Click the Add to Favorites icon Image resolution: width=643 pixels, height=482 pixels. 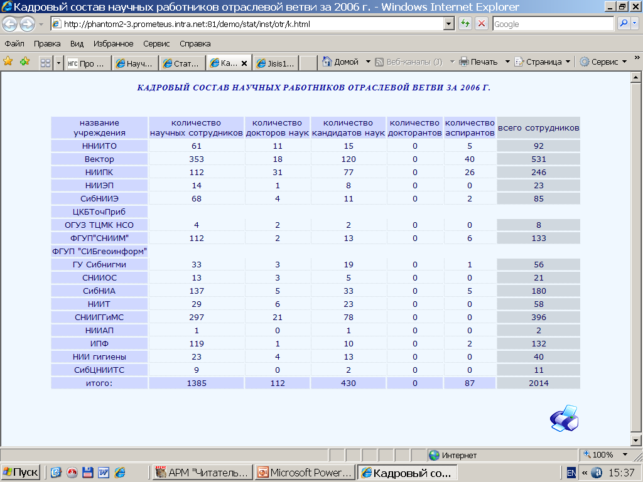[24, 62]
